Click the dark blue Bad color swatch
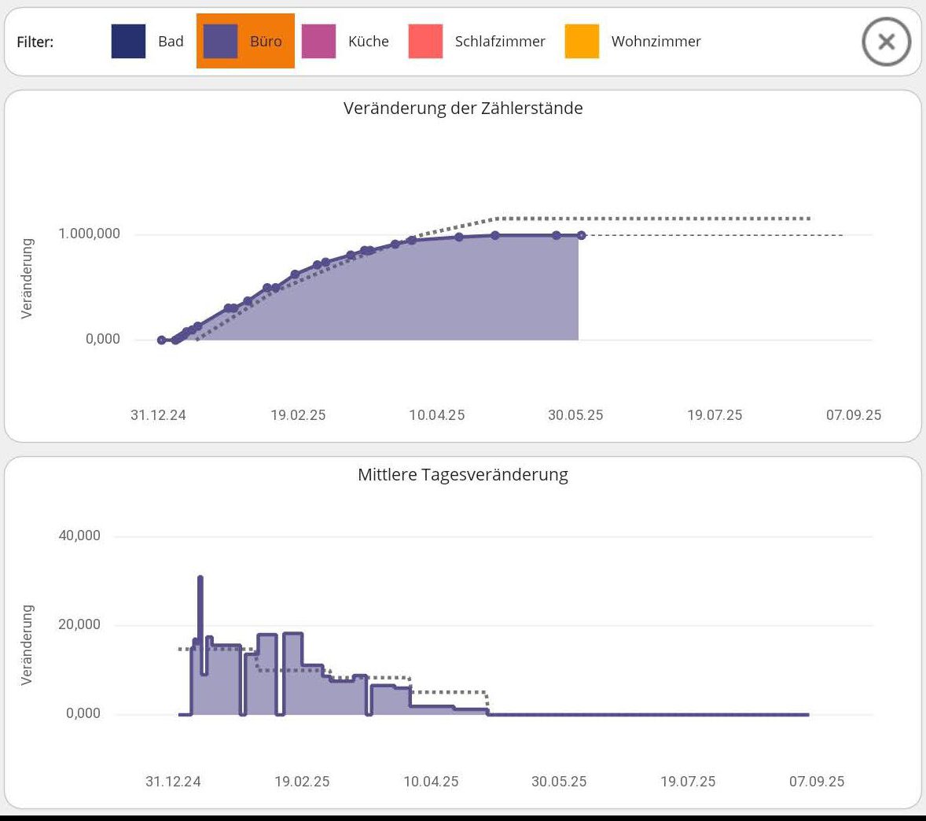This screenshot has width=926, height=821. tap(128, 42)
